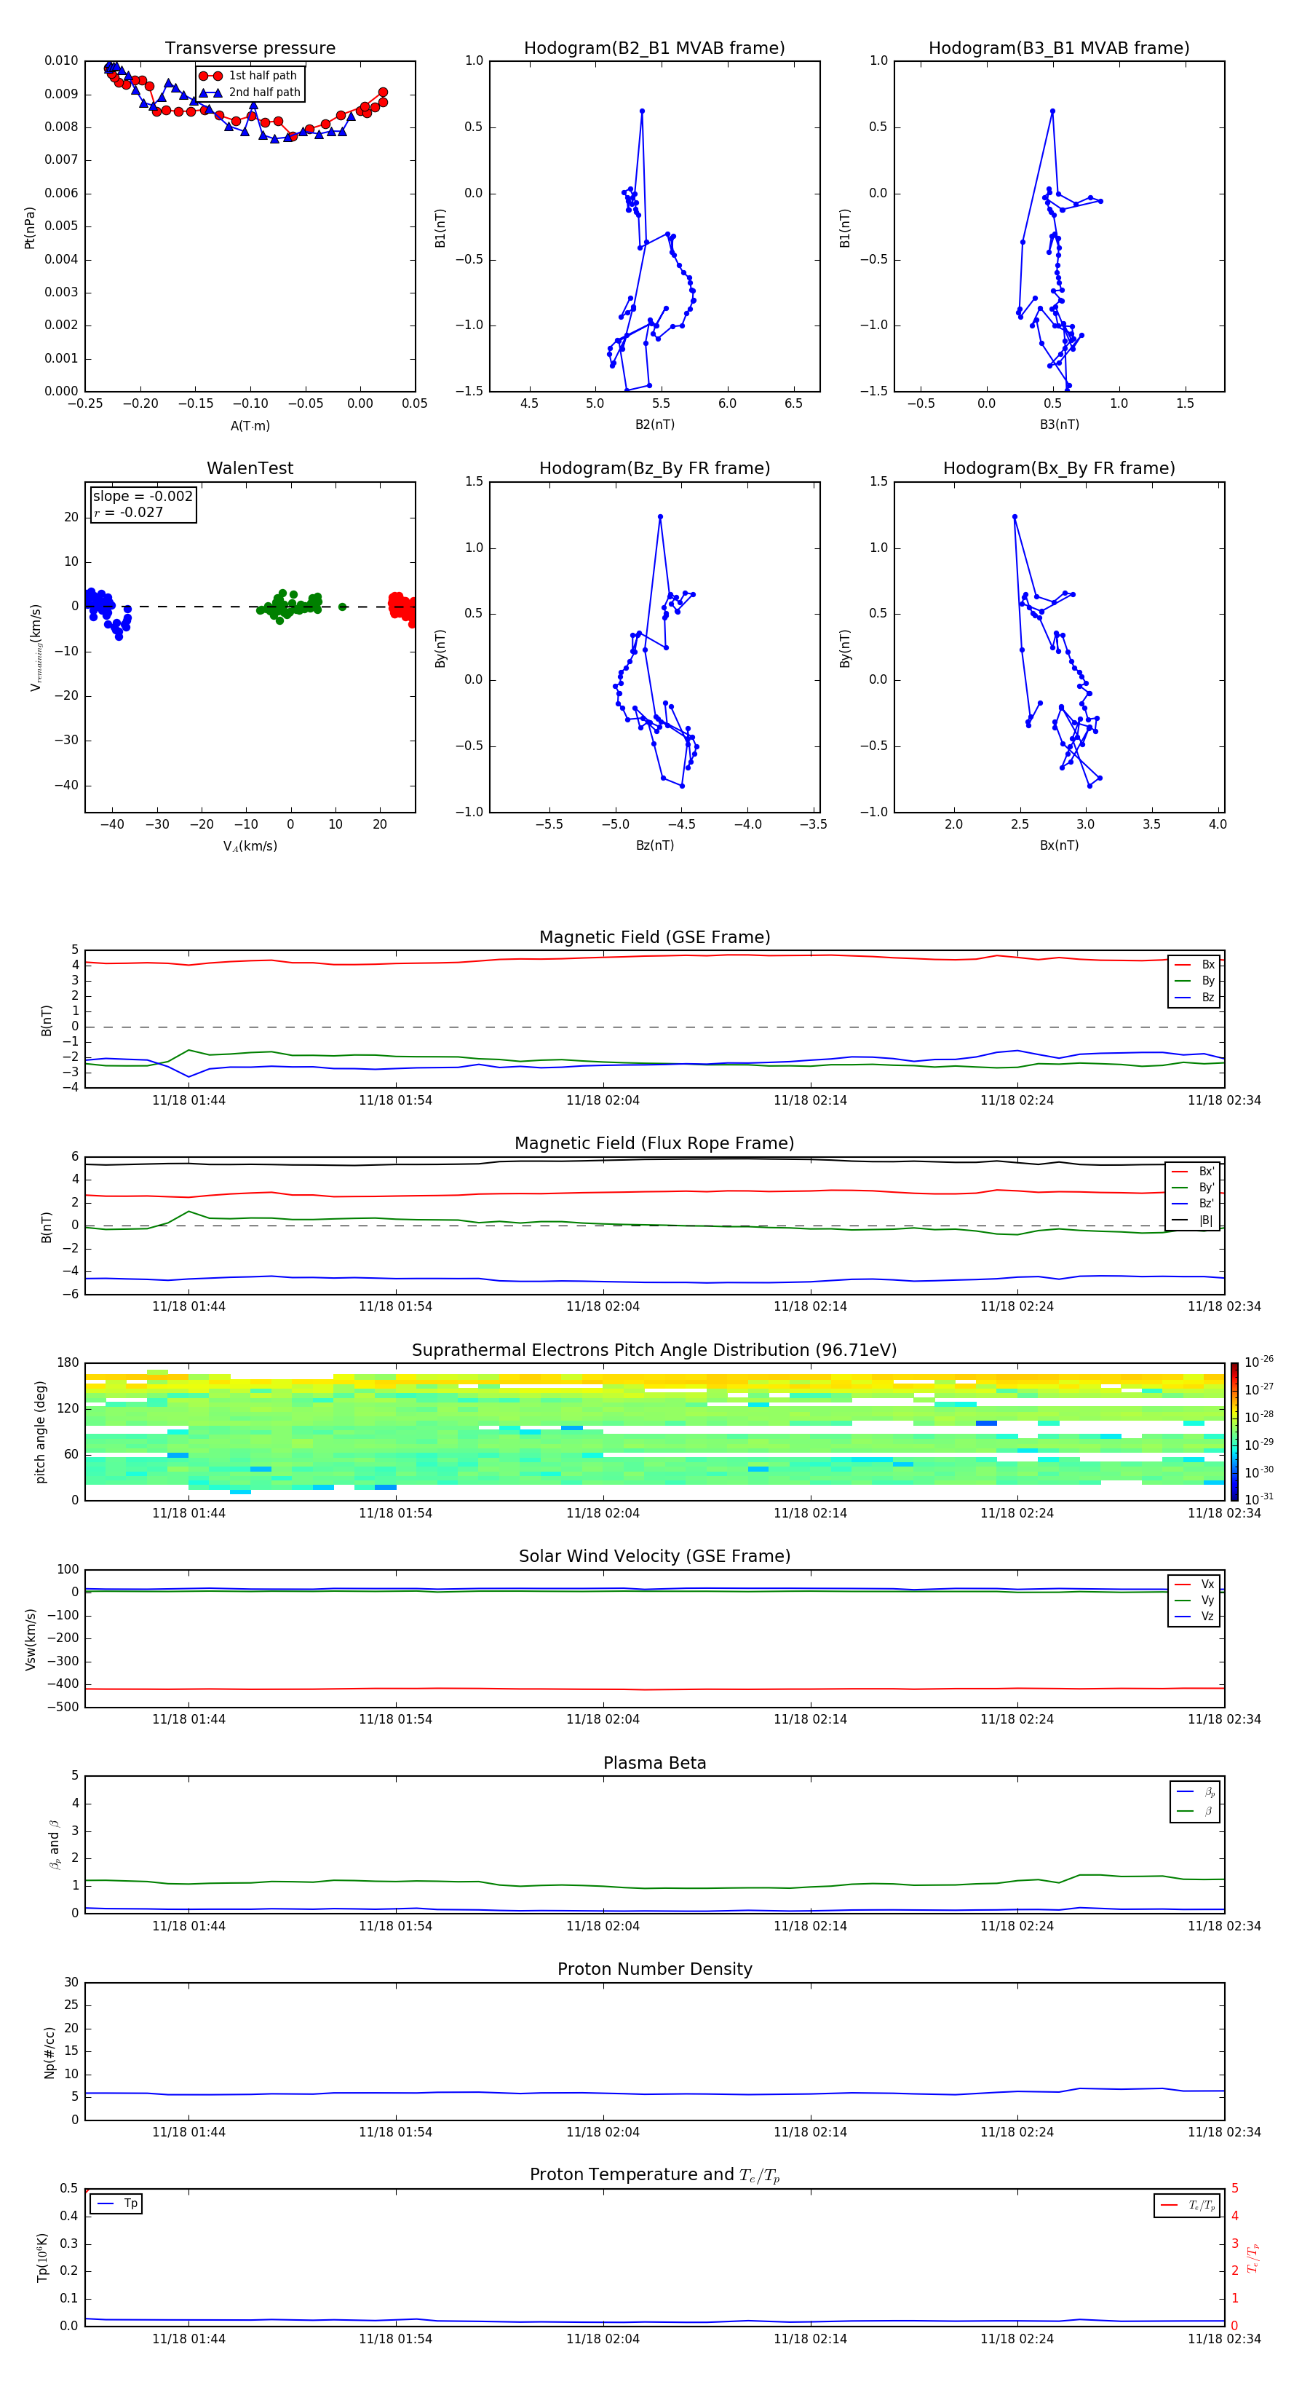Click the red data cluster in WalenTest plot
This screenshot has height=2403, width=1310.
tap(402, 607)
